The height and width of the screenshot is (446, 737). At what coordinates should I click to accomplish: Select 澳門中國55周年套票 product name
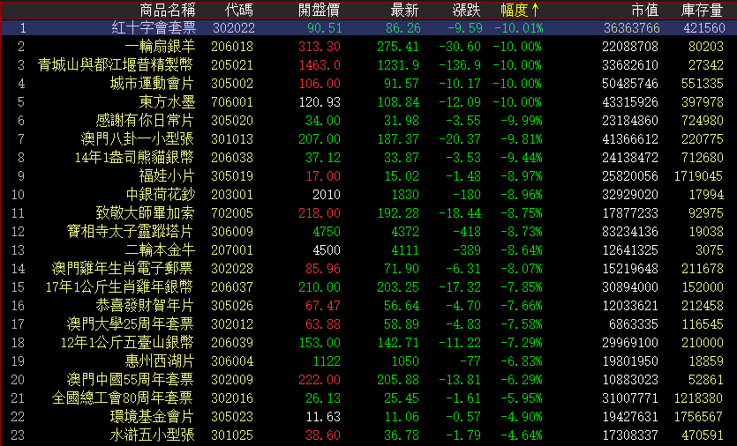click(131, 379)
